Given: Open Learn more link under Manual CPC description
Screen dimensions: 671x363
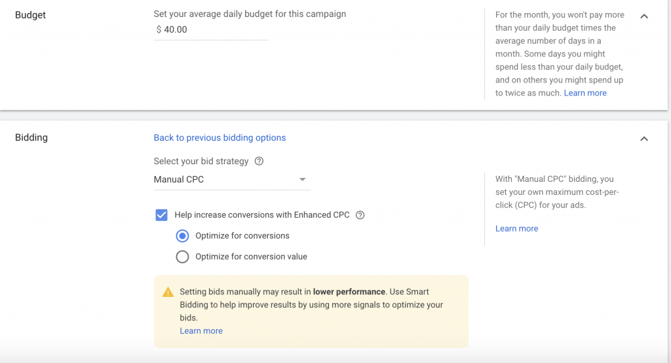Looking at the screenshot, I should click(516, 228).
